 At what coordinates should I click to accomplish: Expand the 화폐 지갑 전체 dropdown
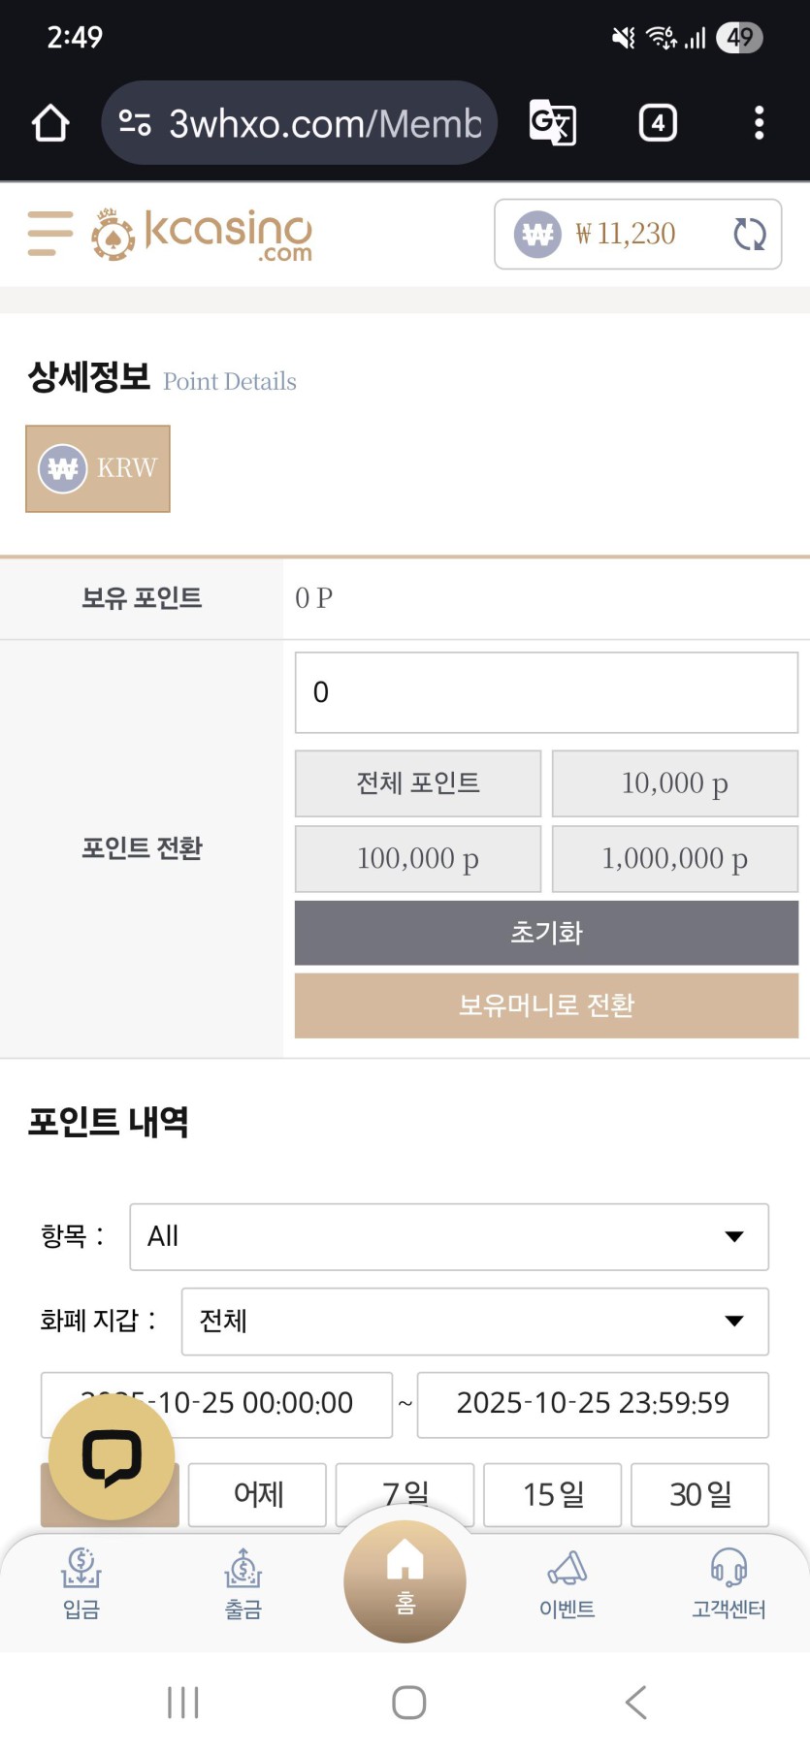click(x=474, y=1321)
